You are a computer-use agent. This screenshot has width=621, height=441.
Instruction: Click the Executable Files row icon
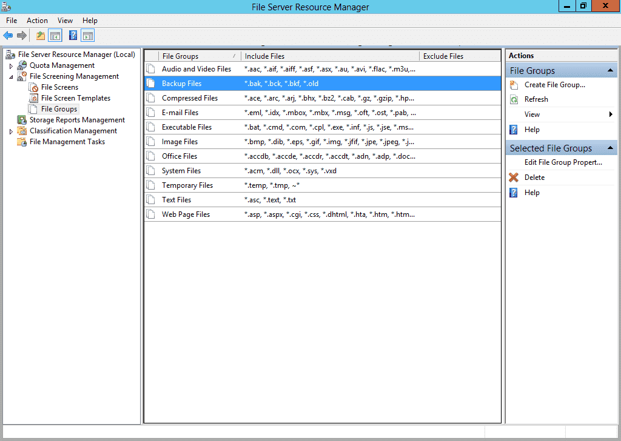[x=151, y=127]
